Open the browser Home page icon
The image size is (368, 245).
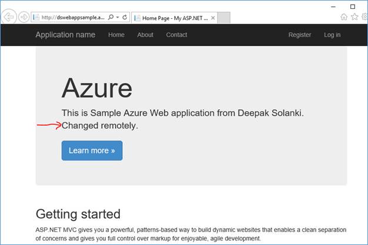click(x=344, y=18)
